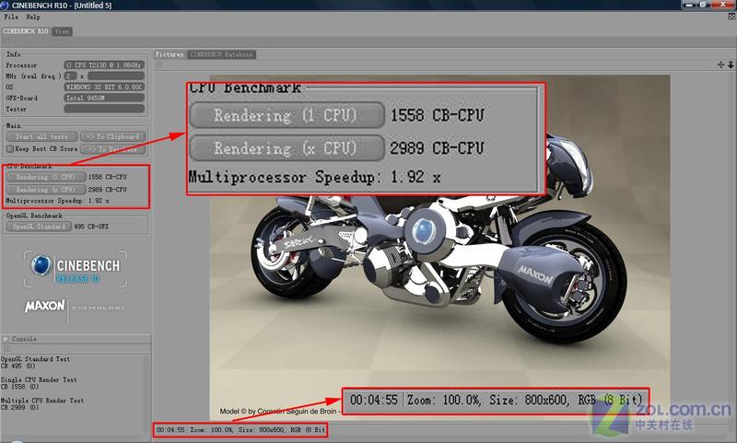737x443 pixels.
Task: Click the 'Size: 800x600' status bar entry
Action: point(261,430)
